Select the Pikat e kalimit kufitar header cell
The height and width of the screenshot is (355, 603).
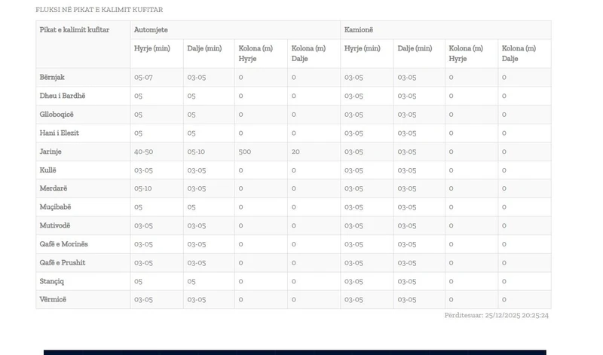(x=75, y=29)
